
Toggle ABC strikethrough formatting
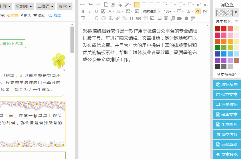pyautogui.click(x=138, y=18)
